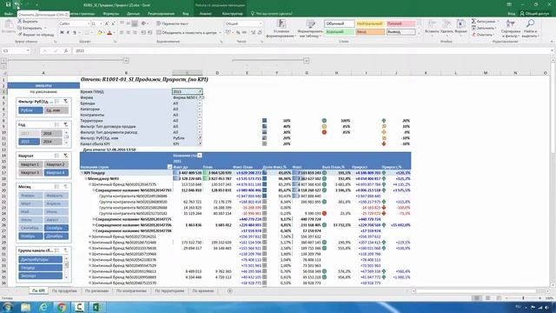The image size is (556, 313).
Task: Open Internet Explorer from the taskbar
Action: point(43,307)
